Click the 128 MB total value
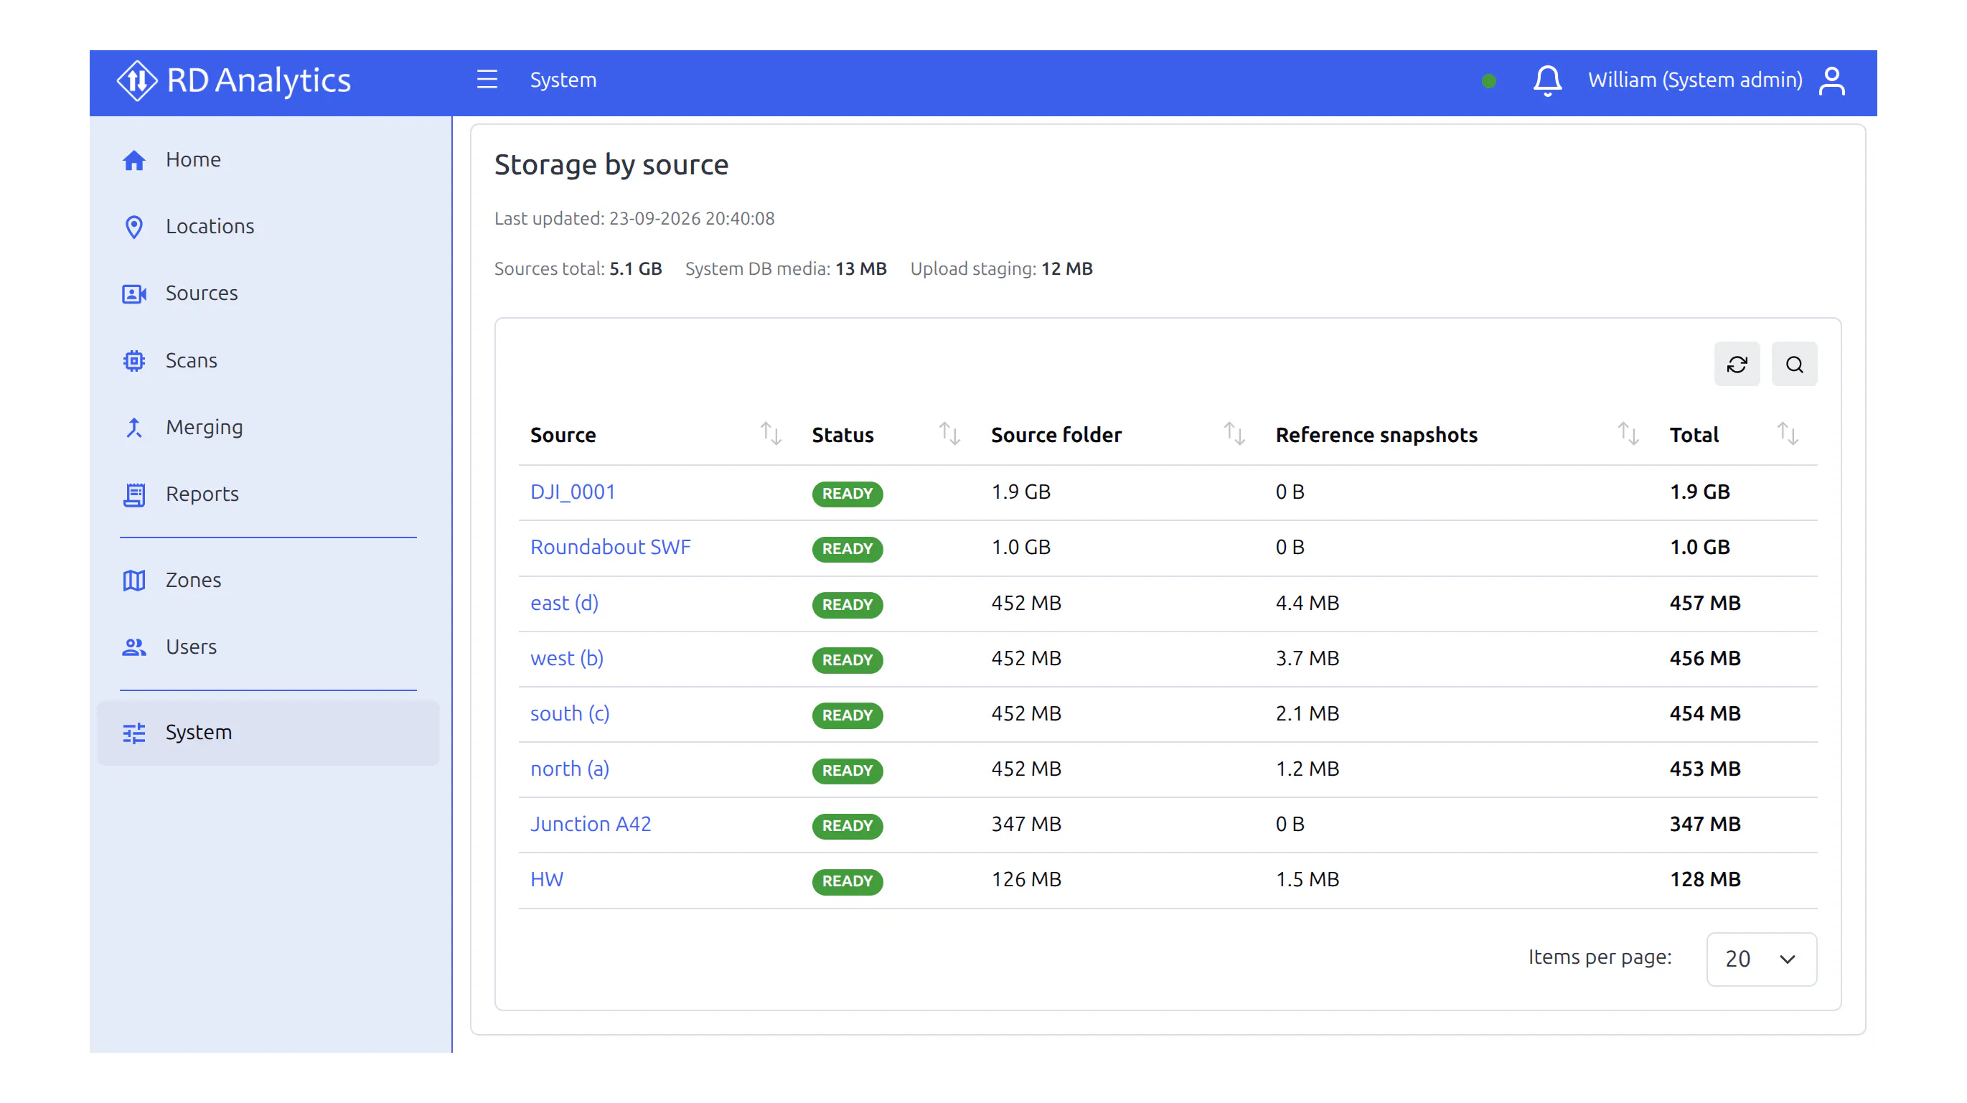This screenshot has height=1103, width=1967. [1704, 879]
